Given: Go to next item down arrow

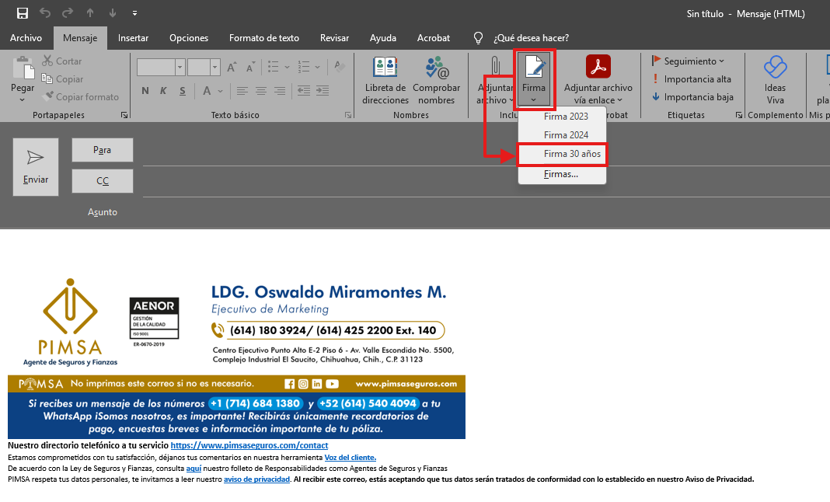Looking at the screenshot, I should click(x=112, y=13).
